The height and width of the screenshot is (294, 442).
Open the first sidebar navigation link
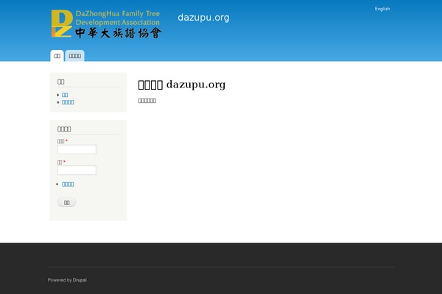65,95
